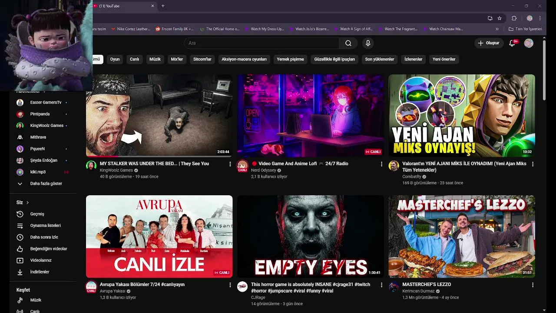Open Videolarınız in sidebar

click(43, 260)
